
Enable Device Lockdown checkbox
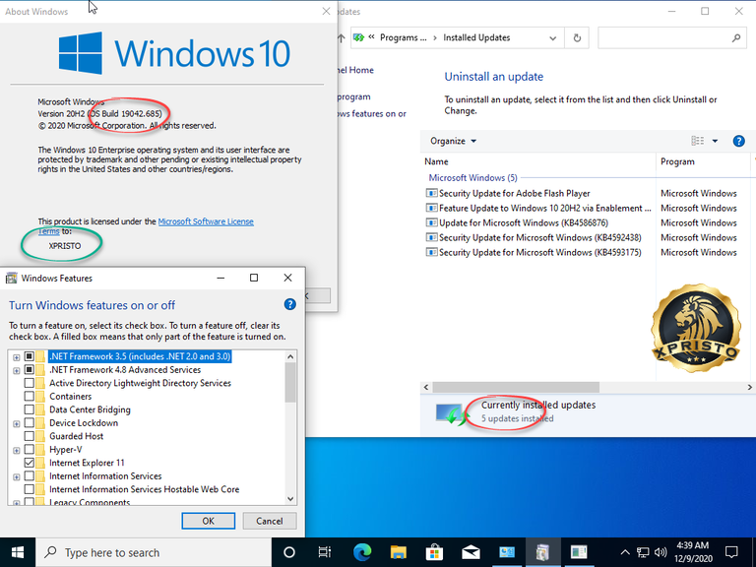pos(29,423)
